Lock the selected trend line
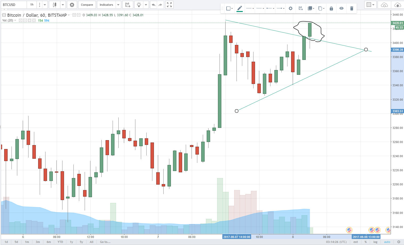 click(331, 8)
